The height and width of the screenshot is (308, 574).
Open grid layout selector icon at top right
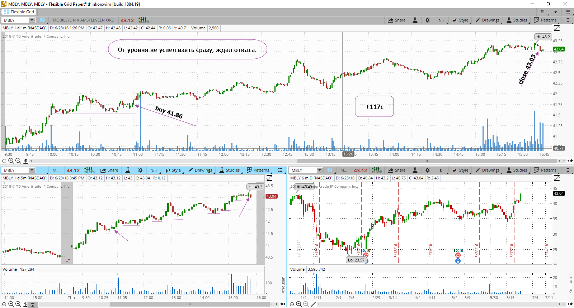pos(543,12)
